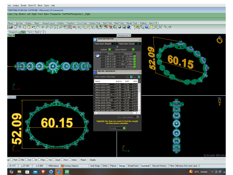
Task: Click the metal list vertical scrollbar
Action: (139, 97)
